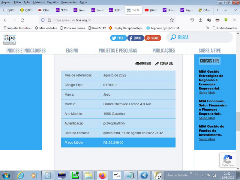
Task: Click the Twitter TWEET button
Action: click(118, 38)
